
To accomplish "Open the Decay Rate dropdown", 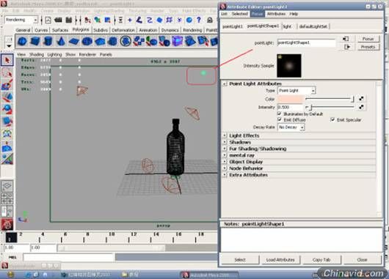I will coord(291,127).
